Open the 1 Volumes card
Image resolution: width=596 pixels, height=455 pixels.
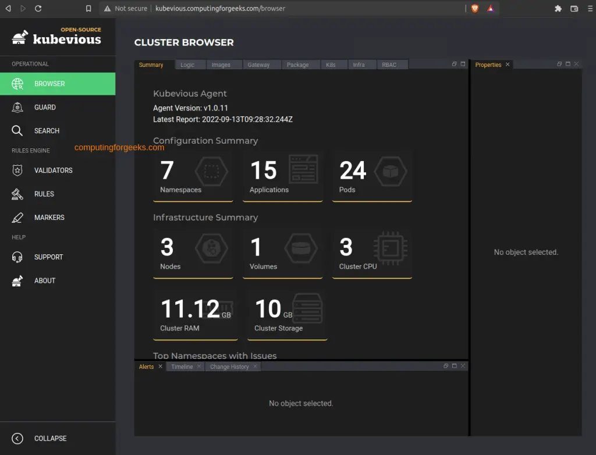(x=282, y=254)
